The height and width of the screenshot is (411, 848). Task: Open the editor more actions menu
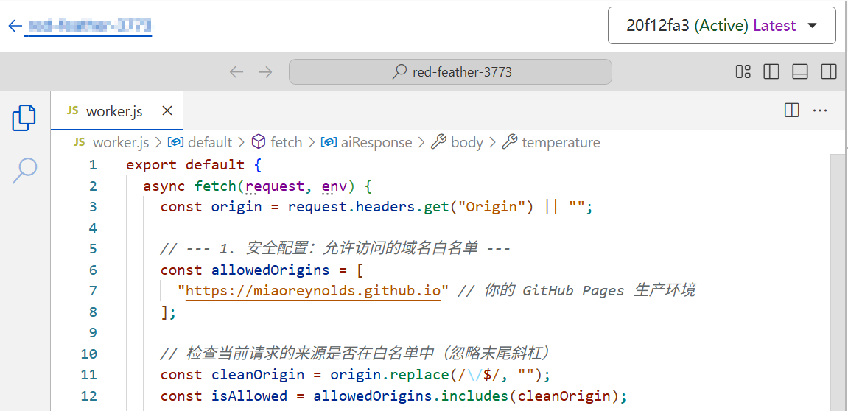pos(821,110)
